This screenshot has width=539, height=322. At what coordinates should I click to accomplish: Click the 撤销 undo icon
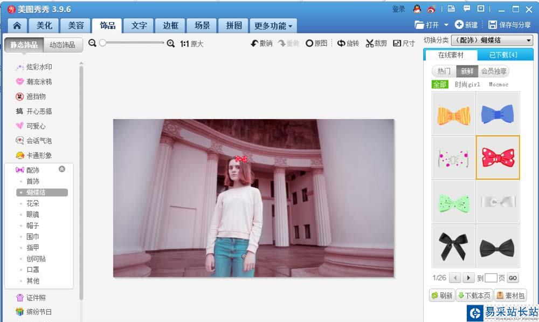click(254, 43)
